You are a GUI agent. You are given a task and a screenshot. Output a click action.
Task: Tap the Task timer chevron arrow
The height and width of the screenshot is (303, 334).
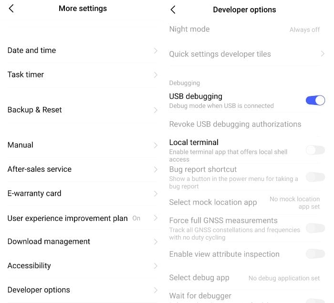coord(156,75)
